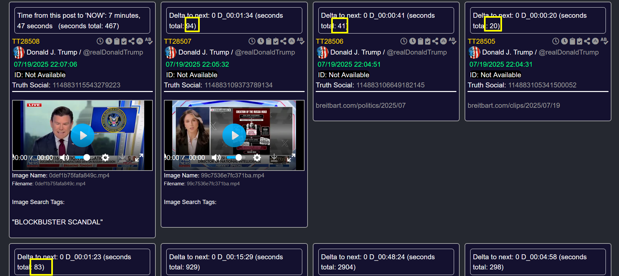
Task: Click the circled up-arrow icon on TT28506
Action: tap(444, 41)
